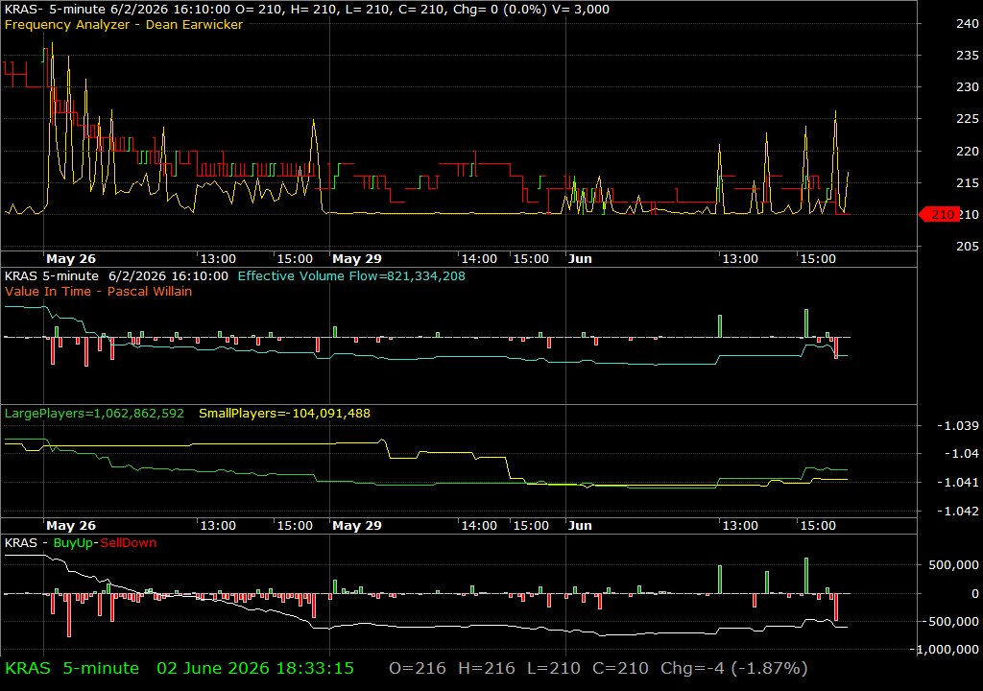Click the 'Chg=-4 (-1.87%)' status bar value
The width and height of the screenshot is (983, 691).
point(734,668)
